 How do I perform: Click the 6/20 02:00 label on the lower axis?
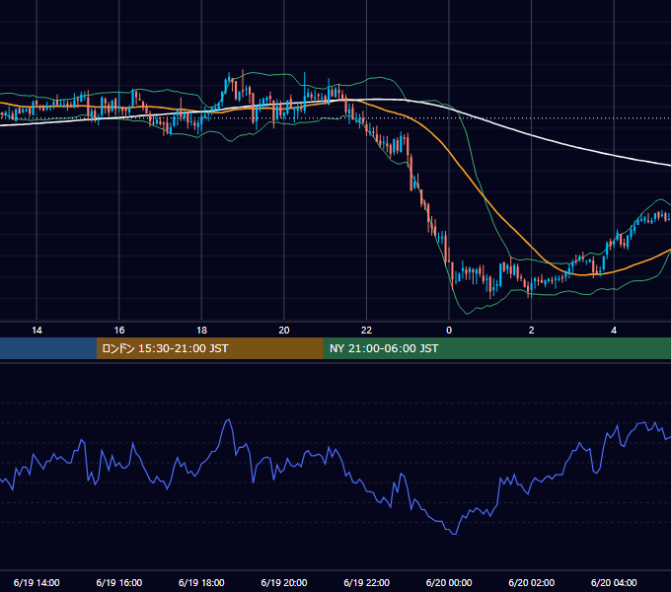(x=532, y=582)
